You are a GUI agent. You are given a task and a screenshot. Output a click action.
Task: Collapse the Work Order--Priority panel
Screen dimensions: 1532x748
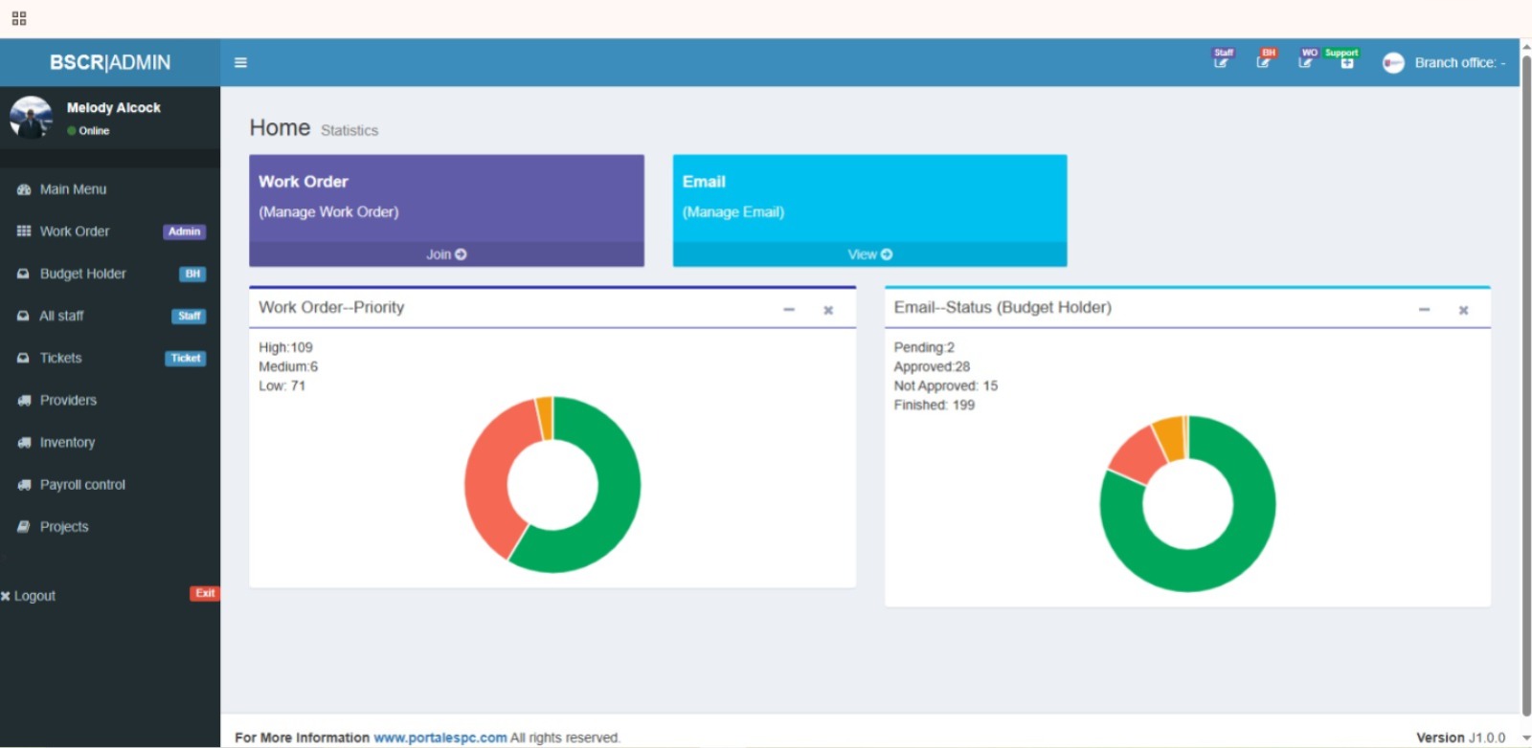point(789,310)
